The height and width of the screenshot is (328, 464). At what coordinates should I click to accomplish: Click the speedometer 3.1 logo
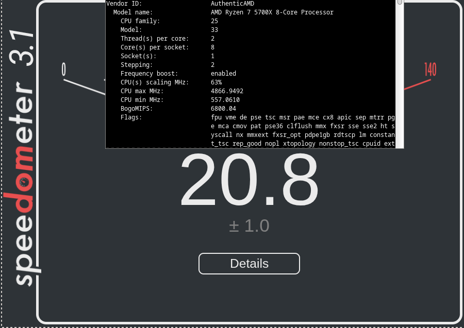[x=21, y=157]
